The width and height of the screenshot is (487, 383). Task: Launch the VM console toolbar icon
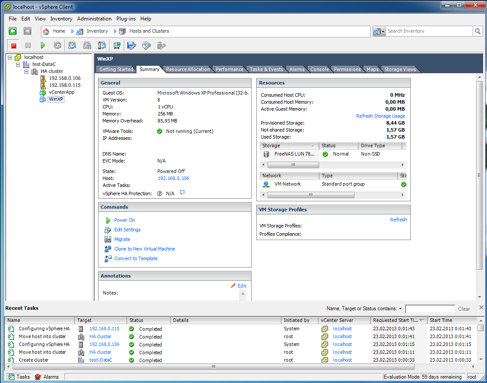(x=117, y=46)
